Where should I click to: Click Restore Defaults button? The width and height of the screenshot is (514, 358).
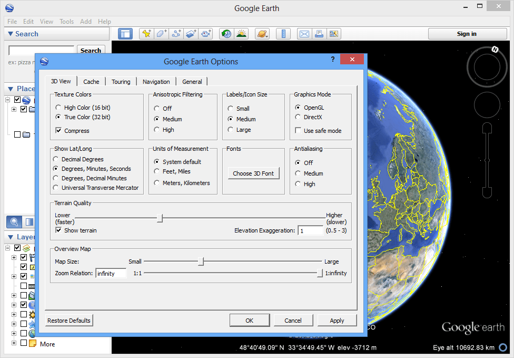(x=69, y=320)
